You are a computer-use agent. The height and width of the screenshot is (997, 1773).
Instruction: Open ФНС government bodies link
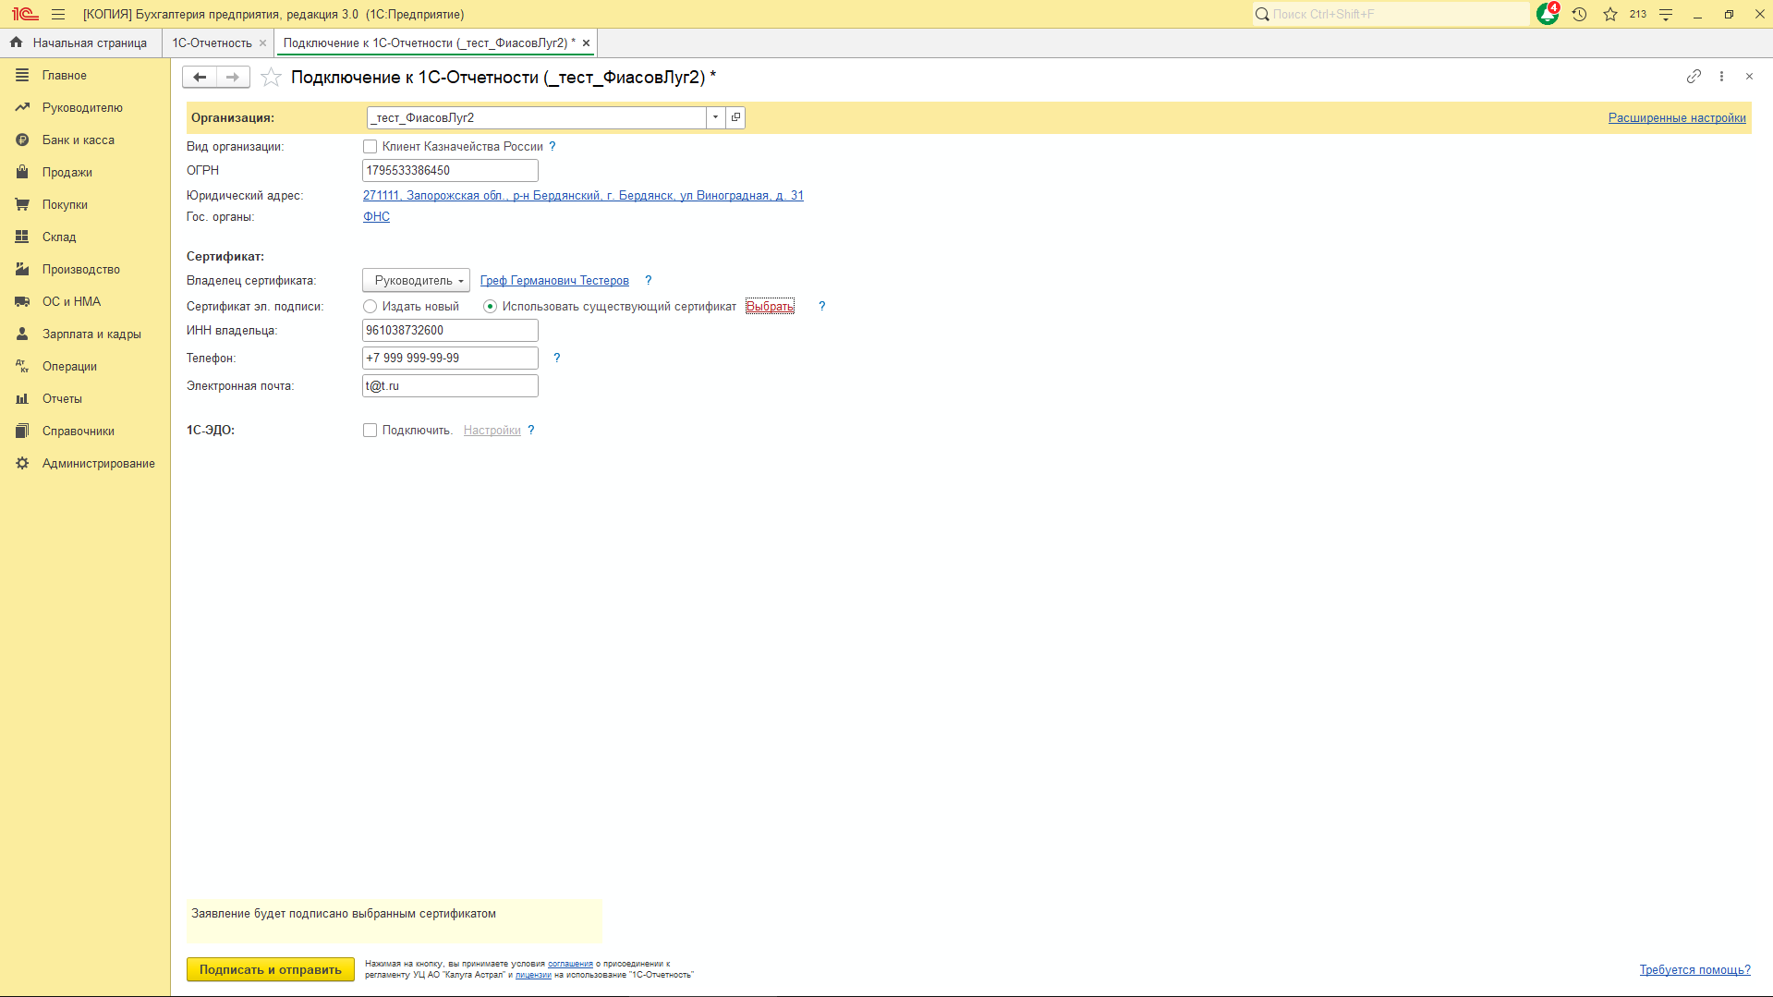[x=376, y=216]
